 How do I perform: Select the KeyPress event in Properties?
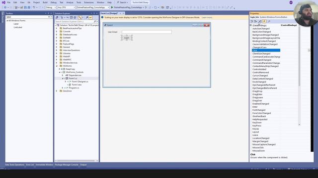257,126
